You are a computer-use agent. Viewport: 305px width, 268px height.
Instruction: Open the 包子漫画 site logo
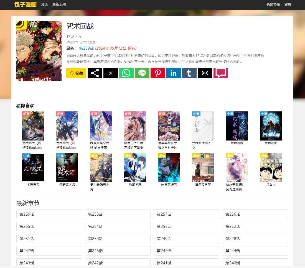click(26, 4)
